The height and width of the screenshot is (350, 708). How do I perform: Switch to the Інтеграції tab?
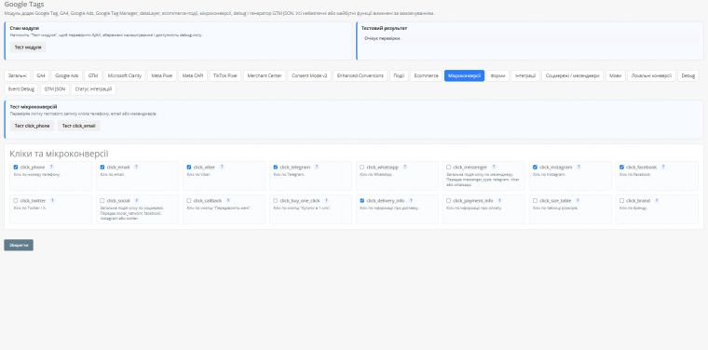tap(525, 75)
